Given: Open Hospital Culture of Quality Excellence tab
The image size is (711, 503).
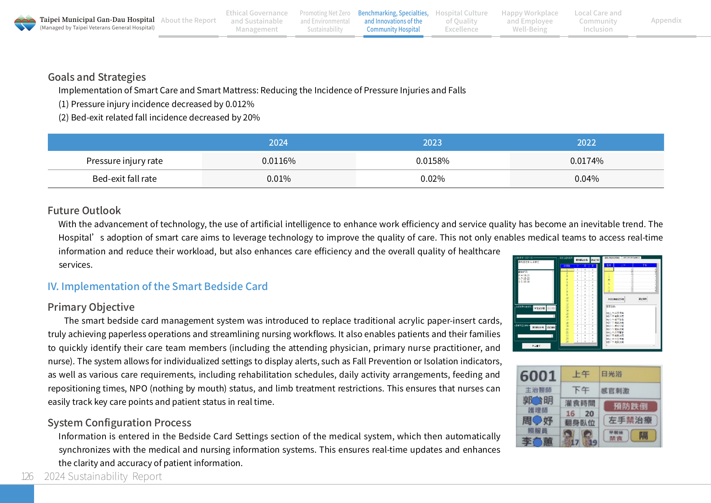Looking at the screenshot, I should [x=462, y=21].
